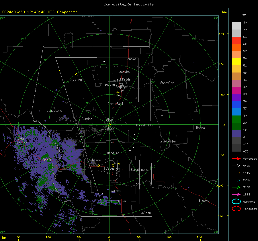258x241 pixels.
Task: Click the white 04DK arrow in legend
Action: [236, 166]
